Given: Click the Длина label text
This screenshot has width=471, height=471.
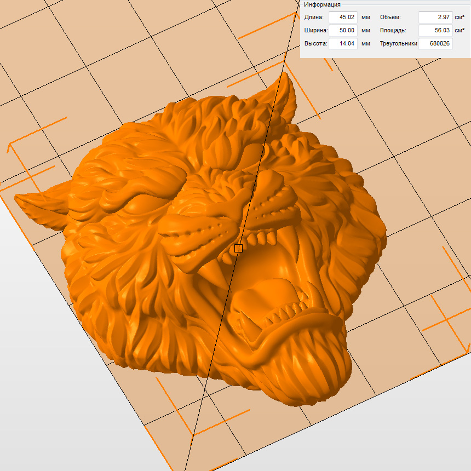Looking at the screenshot, I should click(314, 17).
